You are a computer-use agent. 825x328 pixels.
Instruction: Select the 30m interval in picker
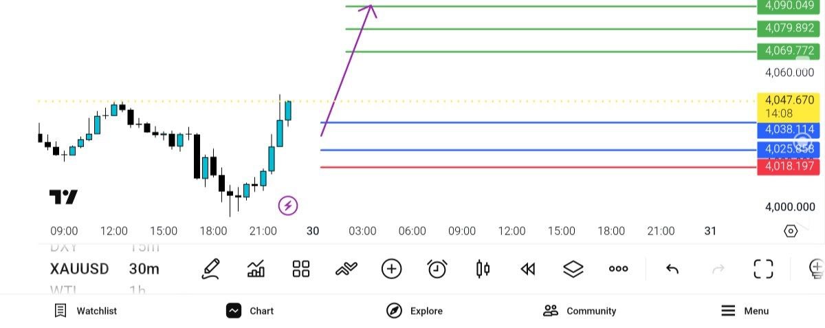[144, 269]
